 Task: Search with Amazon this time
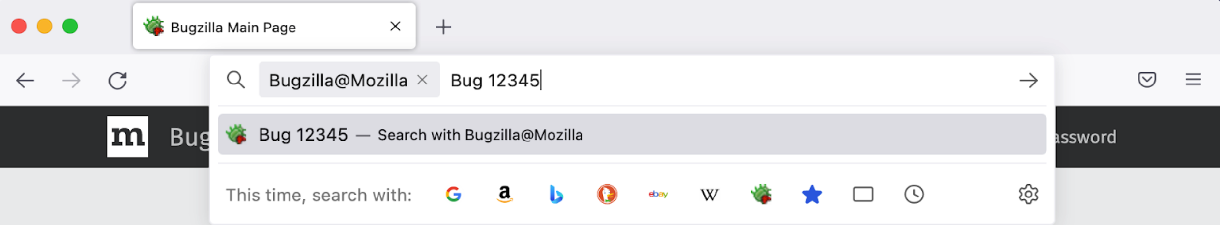pos(504,195)
